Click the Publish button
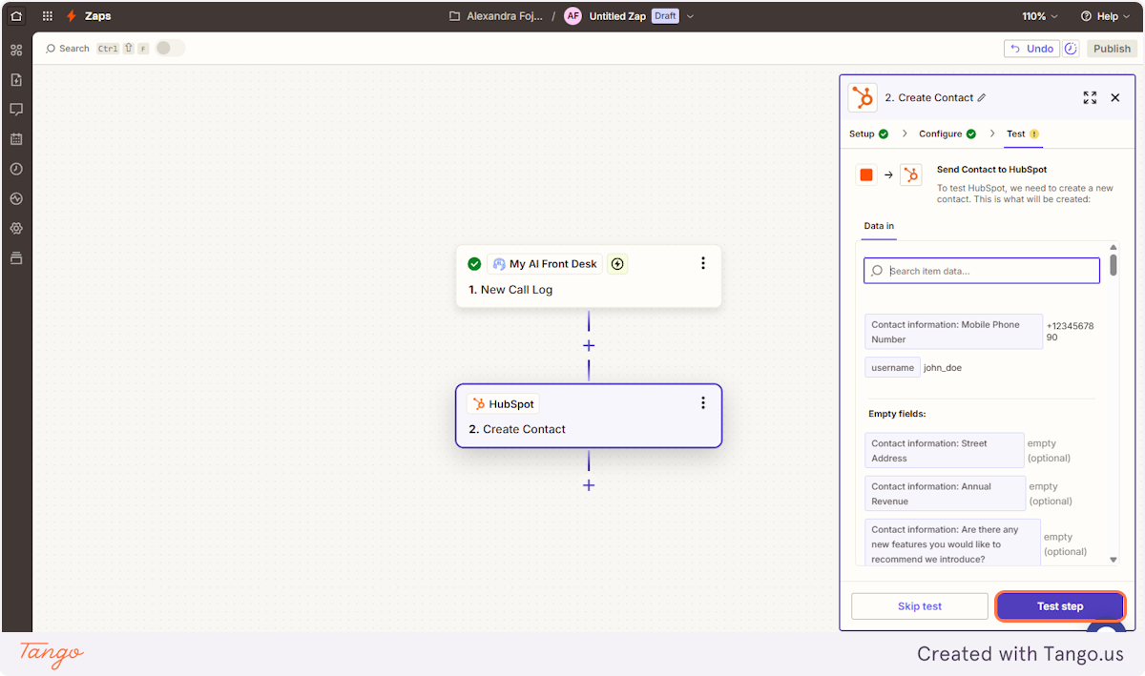The image size is (1145, 676). [x=1112, y=49]
